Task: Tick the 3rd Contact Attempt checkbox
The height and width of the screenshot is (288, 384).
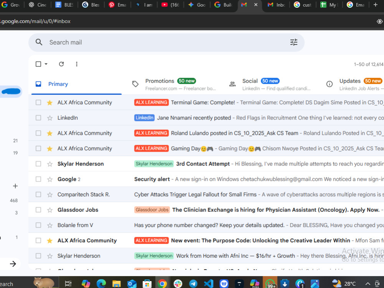Action: tap(38, 164)
